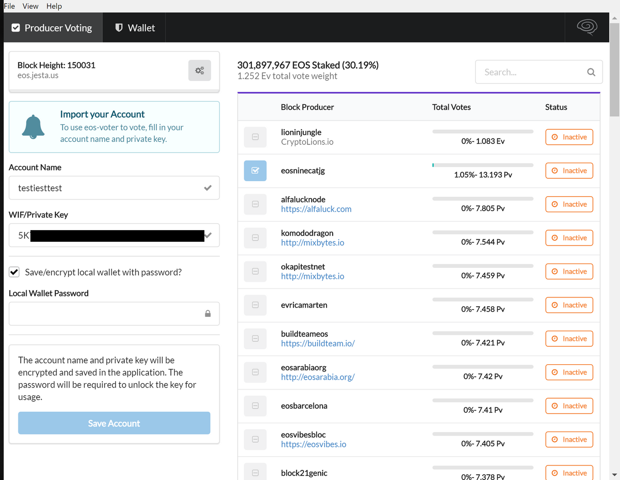Image resolution: width=620 pixels, height=480 pixels.
Task: Open the https://alfaluck.com link
Action: point(316,209)
